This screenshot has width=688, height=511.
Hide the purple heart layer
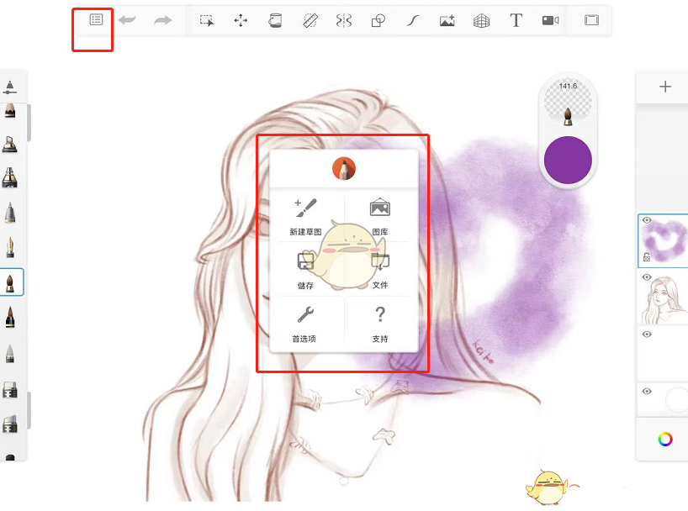pyautogui.click(x=647, y=220)
